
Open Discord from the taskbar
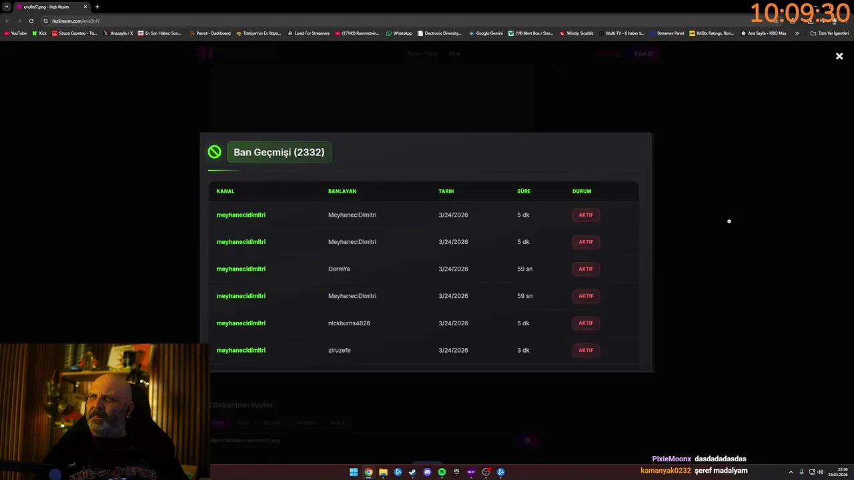tap(427, 472)
